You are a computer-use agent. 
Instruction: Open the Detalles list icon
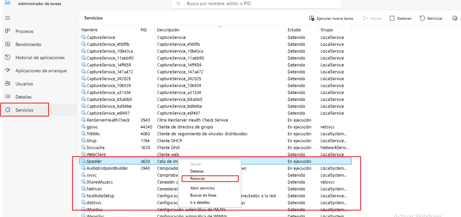pos(8,97)
